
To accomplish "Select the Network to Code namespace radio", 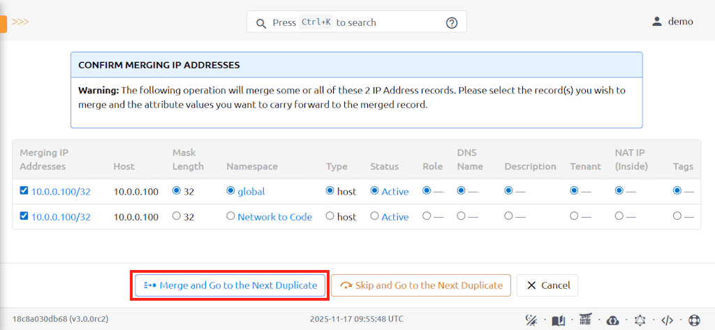I will coord(230,216).
